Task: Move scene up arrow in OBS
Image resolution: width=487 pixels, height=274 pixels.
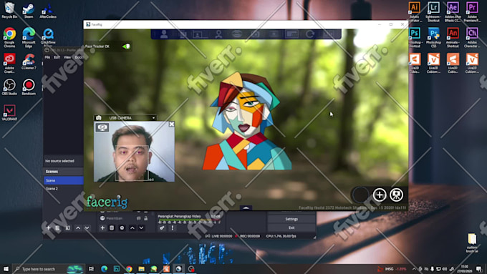Action: (78, 228)
